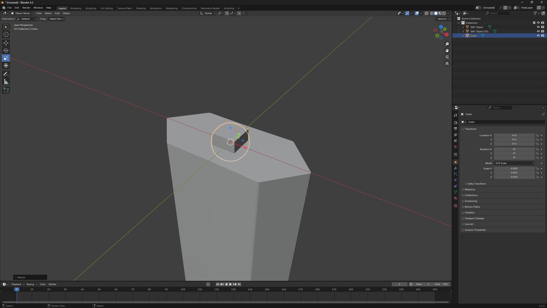Play the animation forward

pos(230,284)
